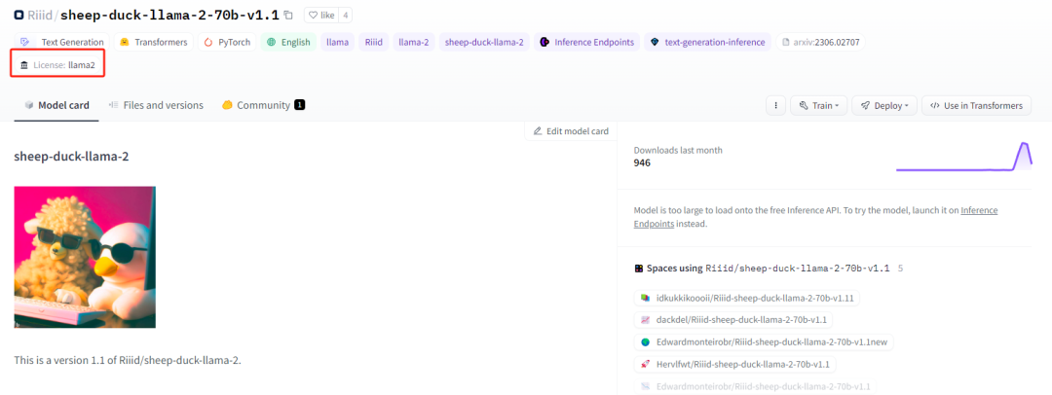Open the Files and versions tab

[x=156, y=105]
